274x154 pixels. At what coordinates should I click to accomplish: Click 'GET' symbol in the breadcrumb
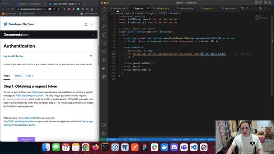[x=164, y=13]
